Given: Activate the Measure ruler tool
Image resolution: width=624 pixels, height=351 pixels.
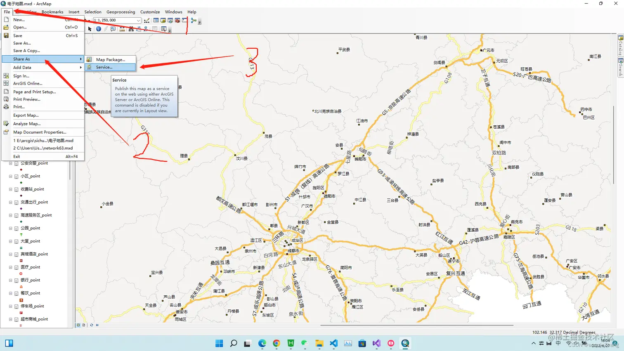Looking at the screenshot, I should [x=122, y=29].
